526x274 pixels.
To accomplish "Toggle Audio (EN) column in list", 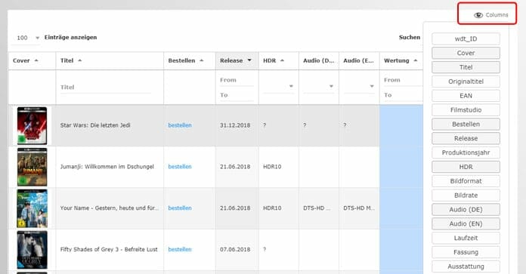I will click(466, 223).
